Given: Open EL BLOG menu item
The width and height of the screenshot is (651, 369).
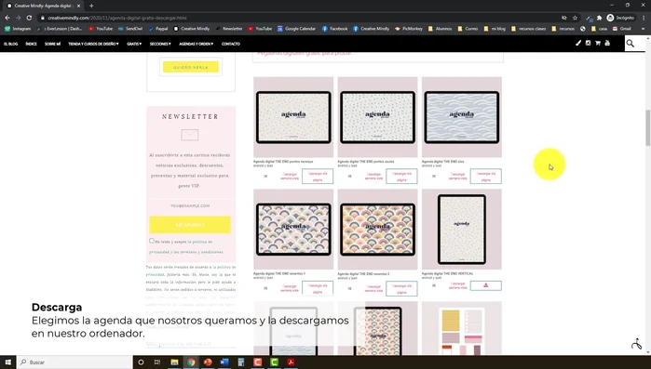Looking at the screenshot, I should point(11,44).
